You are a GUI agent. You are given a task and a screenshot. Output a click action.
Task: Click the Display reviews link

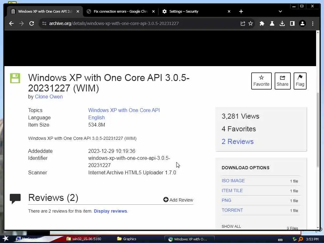point(110,211)
